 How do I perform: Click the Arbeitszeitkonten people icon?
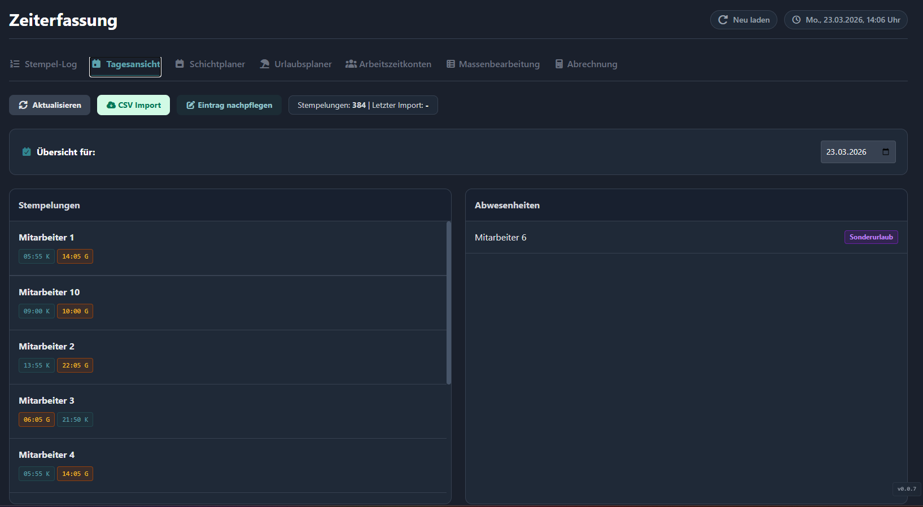tap(351, 64)
